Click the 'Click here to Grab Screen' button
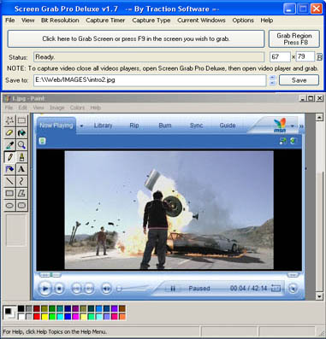 pos(136,38)
